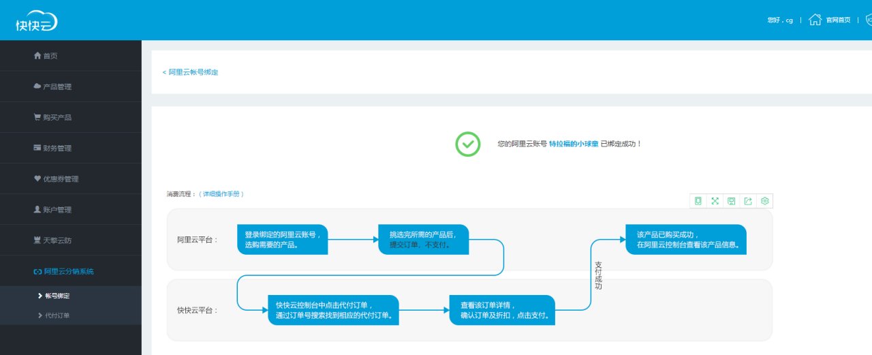Click the green success checkmark circle

coord(468,144)
